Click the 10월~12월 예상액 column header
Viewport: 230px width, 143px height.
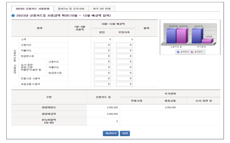(x=113, y=24)
